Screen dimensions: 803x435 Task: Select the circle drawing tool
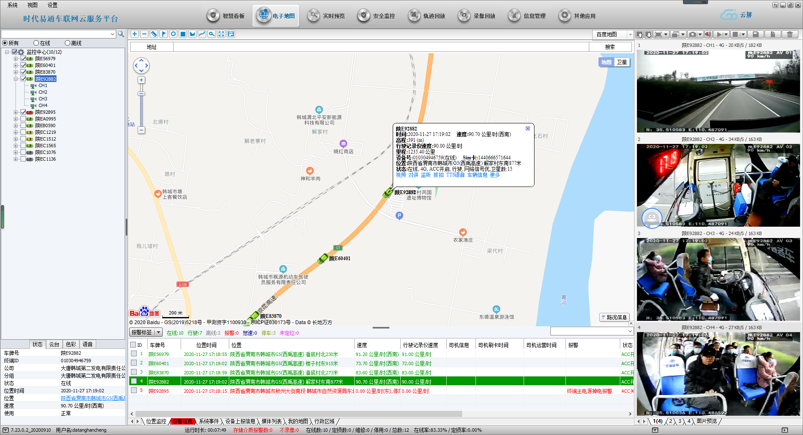tap(173, 34)
